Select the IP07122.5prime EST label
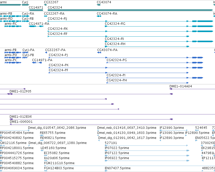 tap(117, 153)
